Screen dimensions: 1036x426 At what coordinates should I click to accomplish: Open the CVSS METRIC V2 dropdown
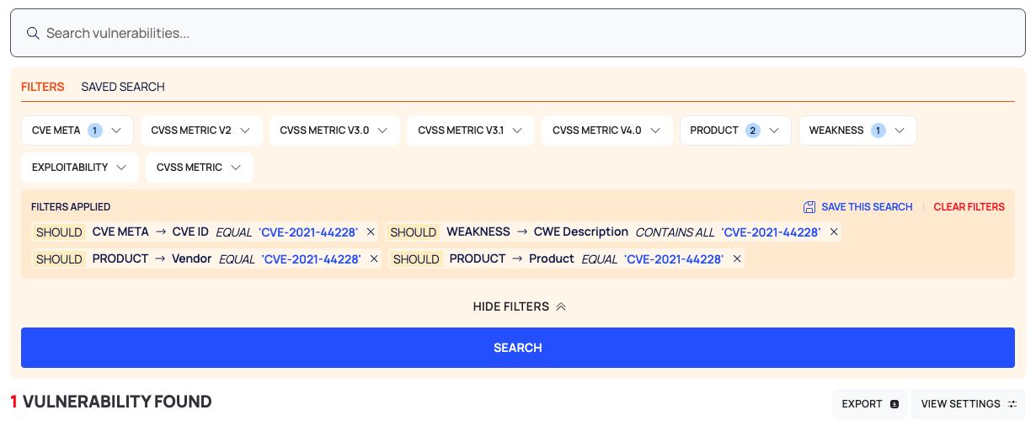tap(201, 130)
